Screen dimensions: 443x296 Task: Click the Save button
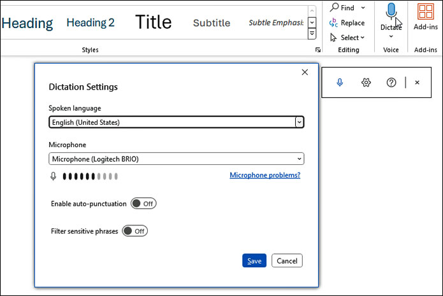pos(254,260)
